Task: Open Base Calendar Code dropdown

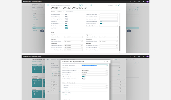Action: [116, 19]
